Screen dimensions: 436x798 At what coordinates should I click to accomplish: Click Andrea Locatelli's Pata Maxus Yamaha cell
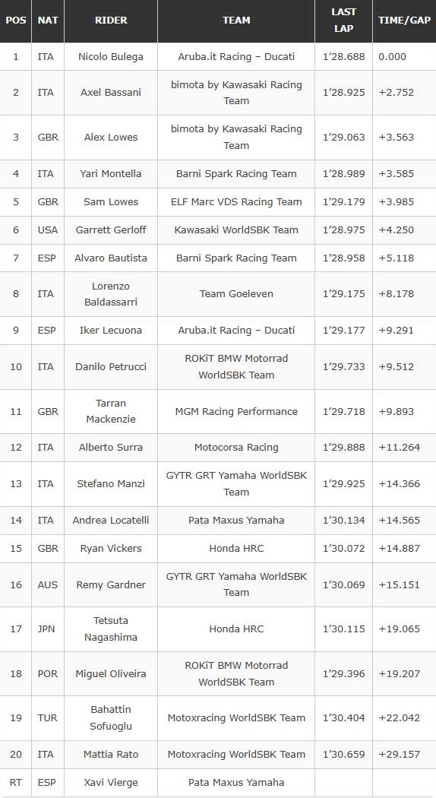point(236,520)
